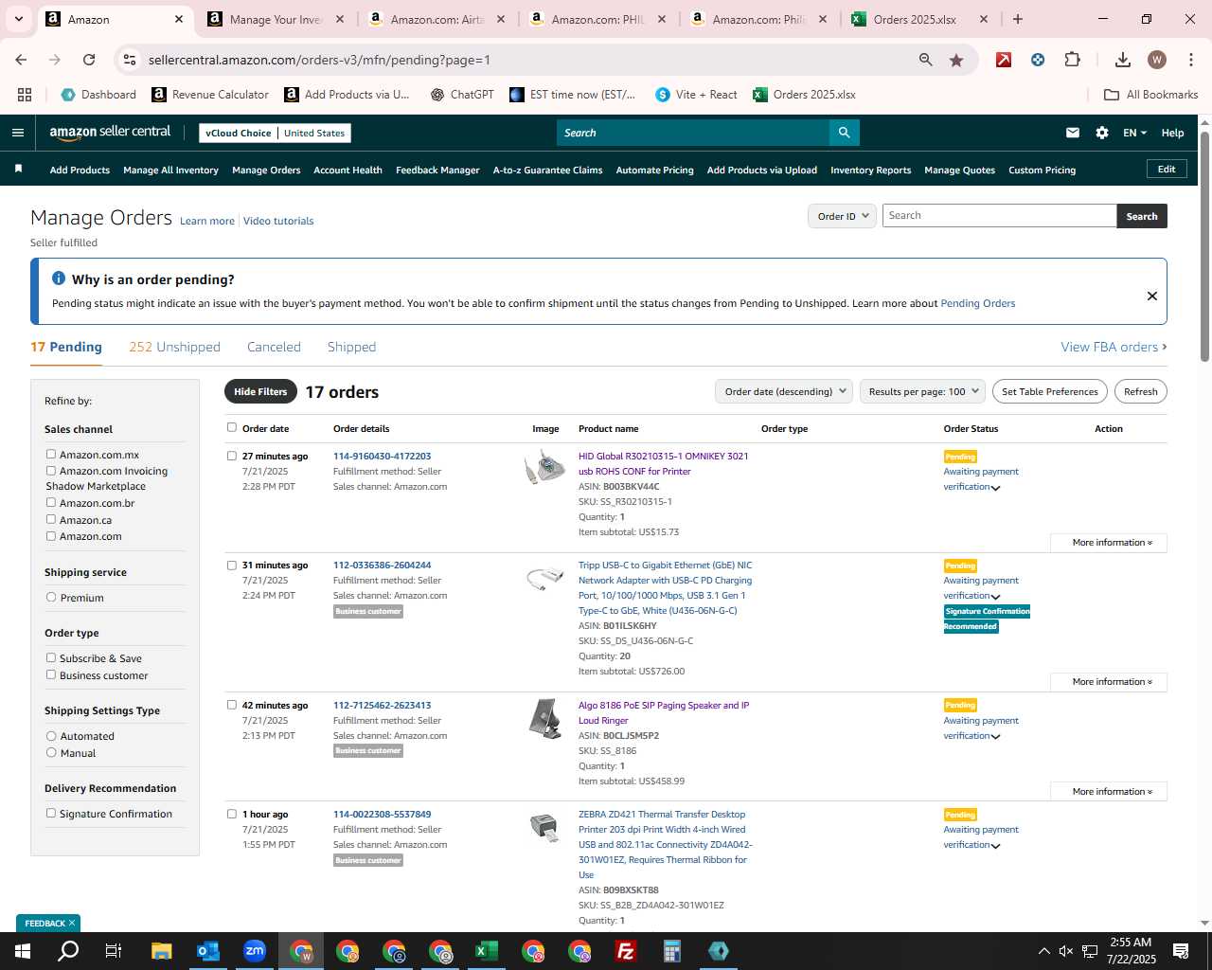Switch to the Canceled orders tab

pyautogui.click(x=274, y=347)
